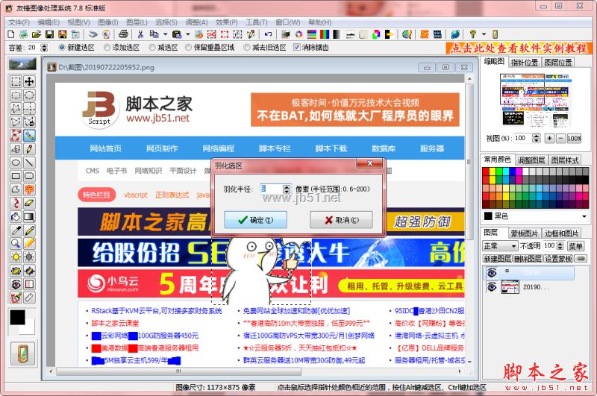Click the 新建图层 button
The image size is (597, 396).
(x=497, y=259)
